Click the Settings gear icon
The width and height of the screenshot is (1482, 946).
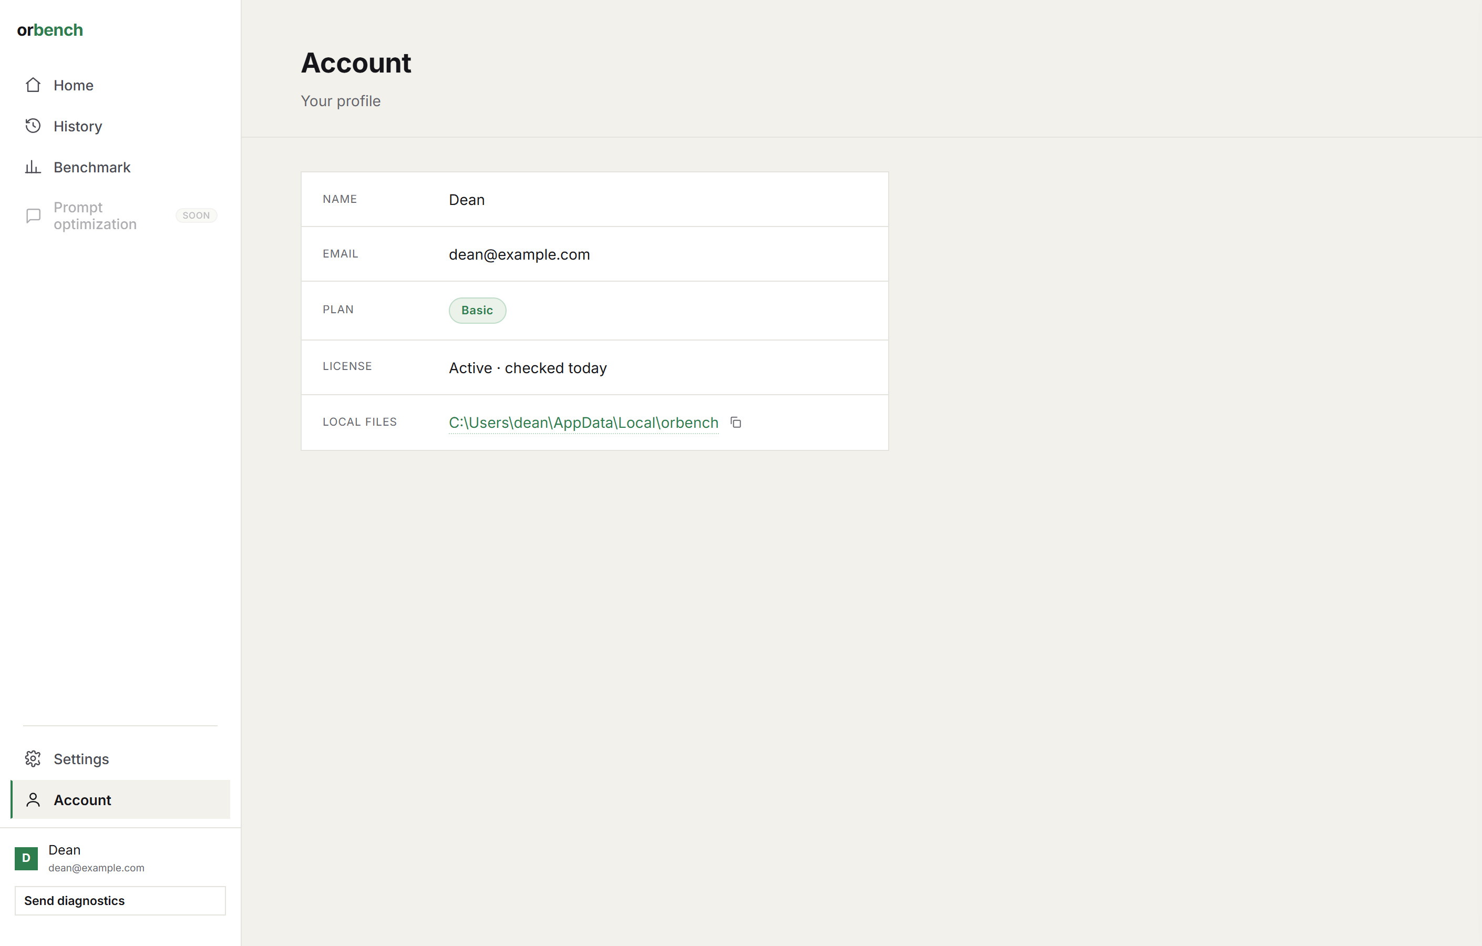[33, 759]
